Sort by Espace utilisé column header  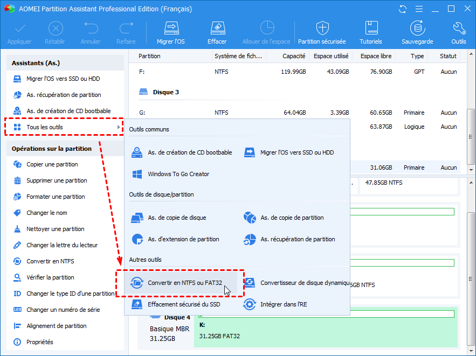point(330,56)
